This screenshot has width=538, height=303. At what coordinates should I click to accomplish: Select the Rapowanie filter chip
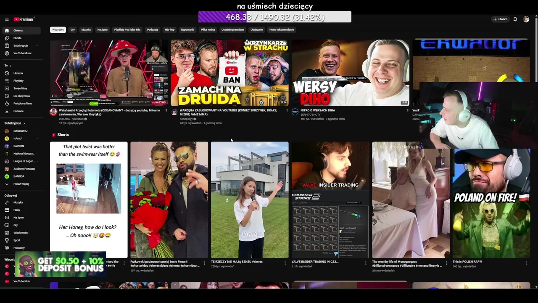pos(187,30)
